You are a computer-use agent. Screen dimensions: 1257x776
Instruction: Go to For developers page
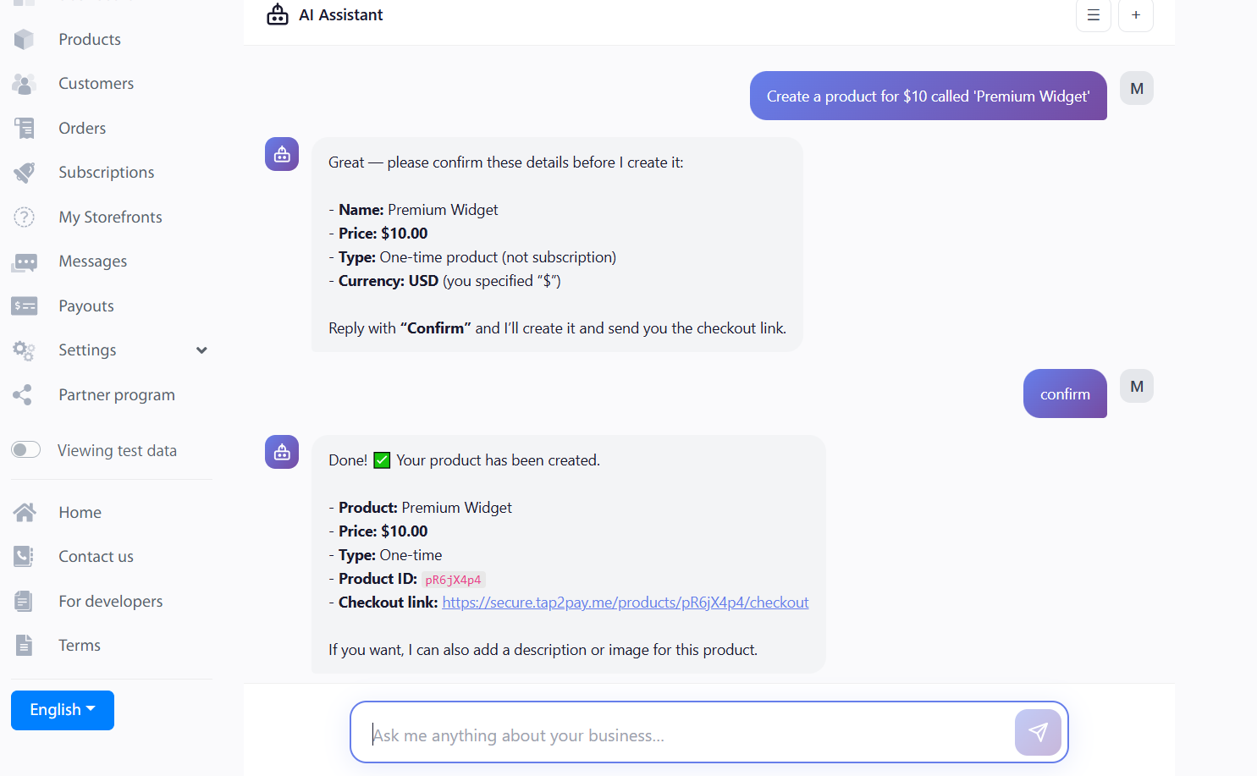[110, 602]
